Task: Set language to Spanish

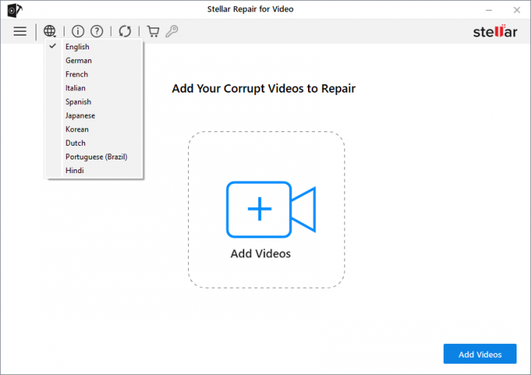Action: 78,102
